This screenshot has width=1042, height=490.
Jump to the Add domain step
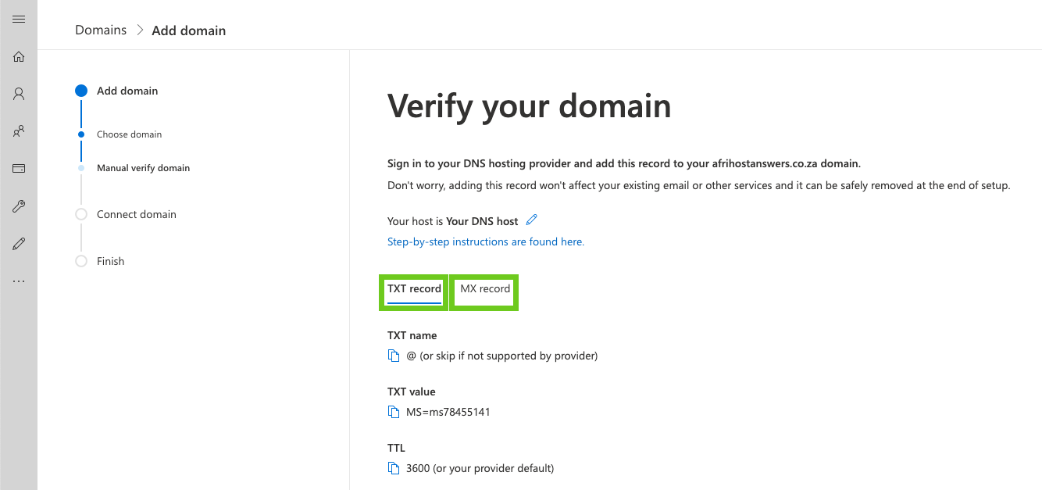point(127,91)
